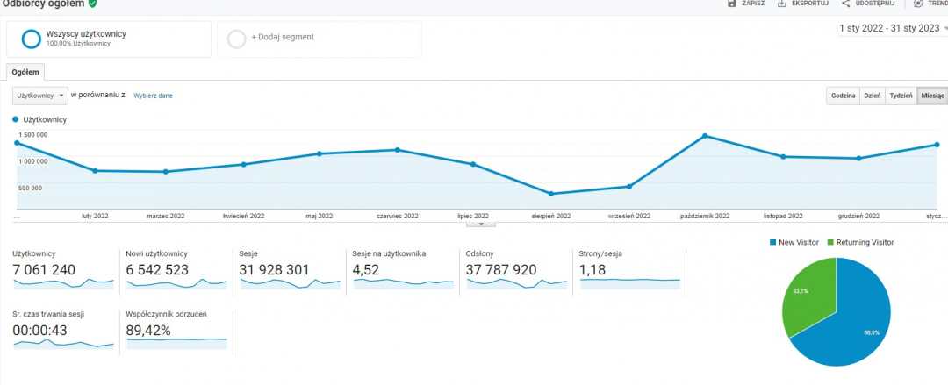Collapse the chart using the bottom handle
948x385 pixels.
481,224
